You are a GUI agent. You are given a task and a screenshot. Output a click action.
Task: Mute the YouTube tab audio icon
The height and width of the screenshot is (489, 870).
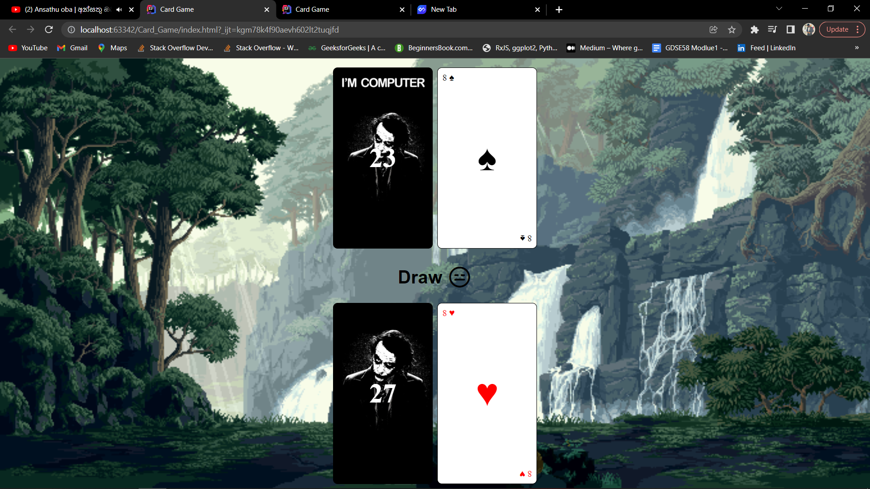(x=119, y=10)
